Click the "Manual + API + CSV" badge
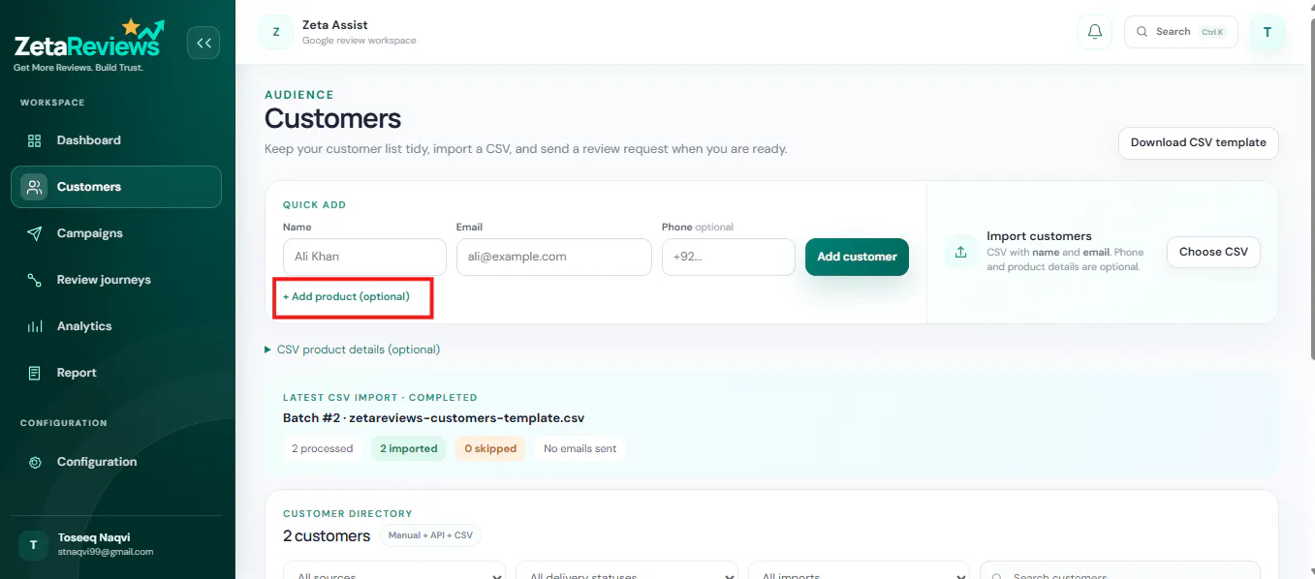This screenshot has height=579, width=1315. (x=430, y=535)
